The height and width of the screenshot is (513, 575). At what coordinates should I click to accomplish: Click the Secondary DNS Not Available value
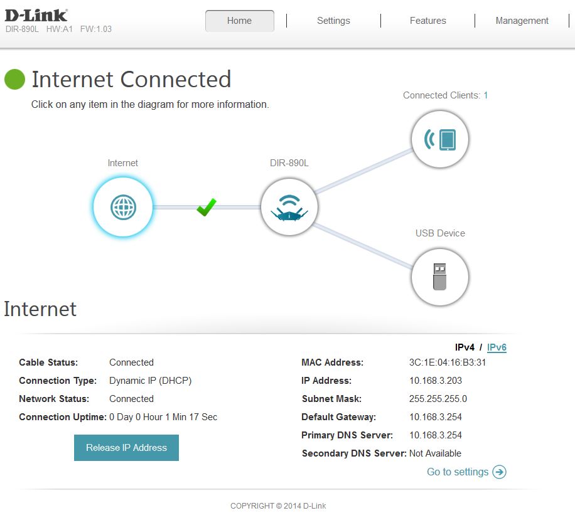pyautogui.click(x=435, y=453)
